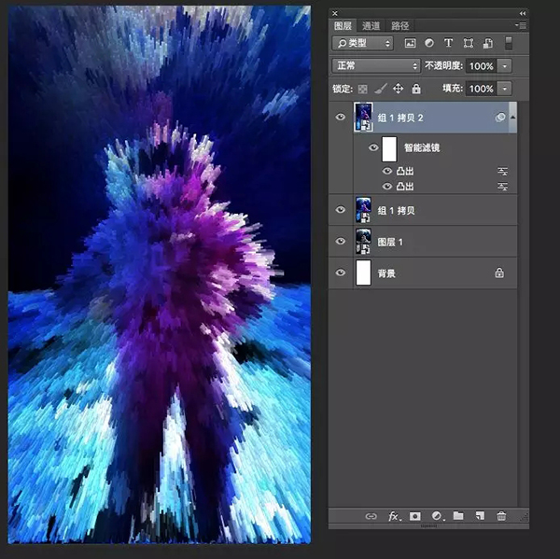Click the link layers icon
The image size is (560, 559).
[x=371, y=516]
